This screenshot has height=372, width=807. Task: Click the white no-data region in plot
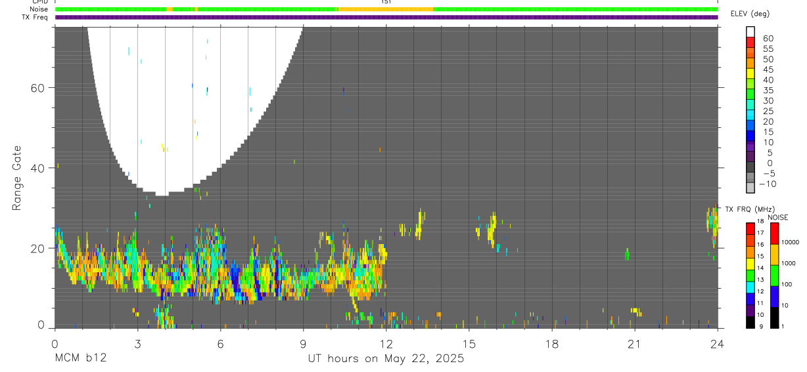click(194, 98)
